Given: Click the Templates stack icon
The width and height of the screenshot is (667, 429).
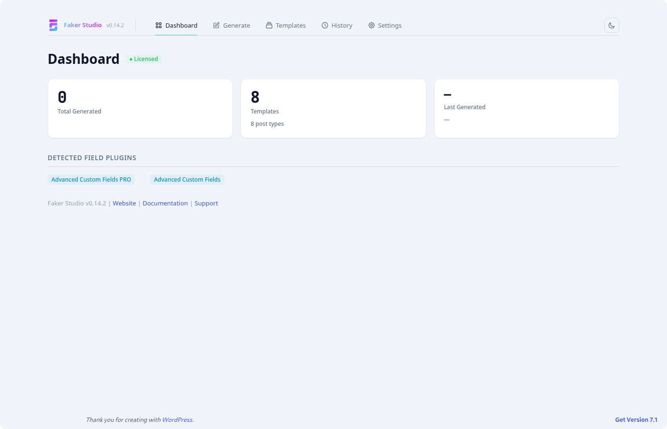Looking at the screenshot, I should (x=269, y=25).
